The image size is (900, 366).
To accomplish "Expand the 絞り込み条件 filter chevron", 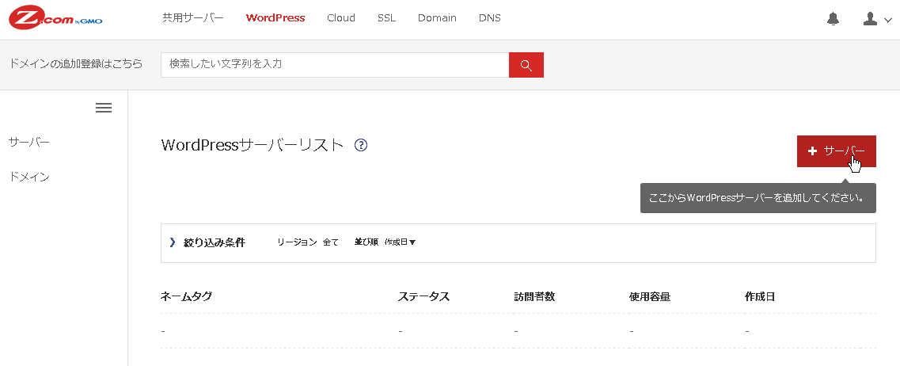I will (x=173, y=242).
